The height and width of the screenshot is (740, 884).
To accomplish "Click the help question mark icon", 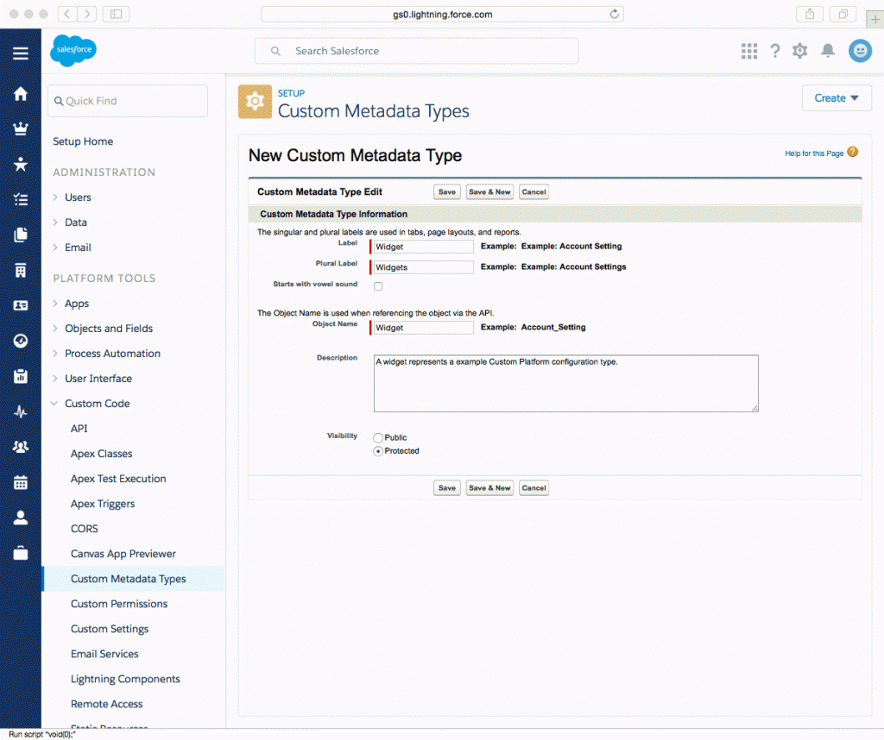I will [775, 51].
